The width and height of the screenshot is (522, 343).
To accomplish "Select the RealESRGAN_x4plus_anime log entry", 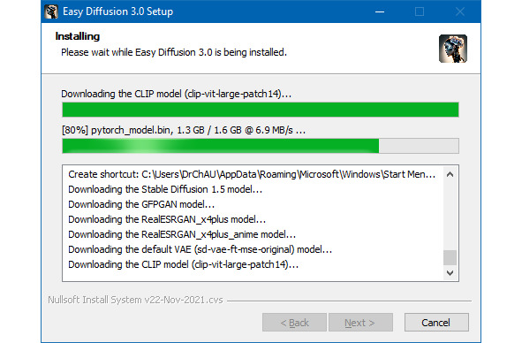I will 182,234.
